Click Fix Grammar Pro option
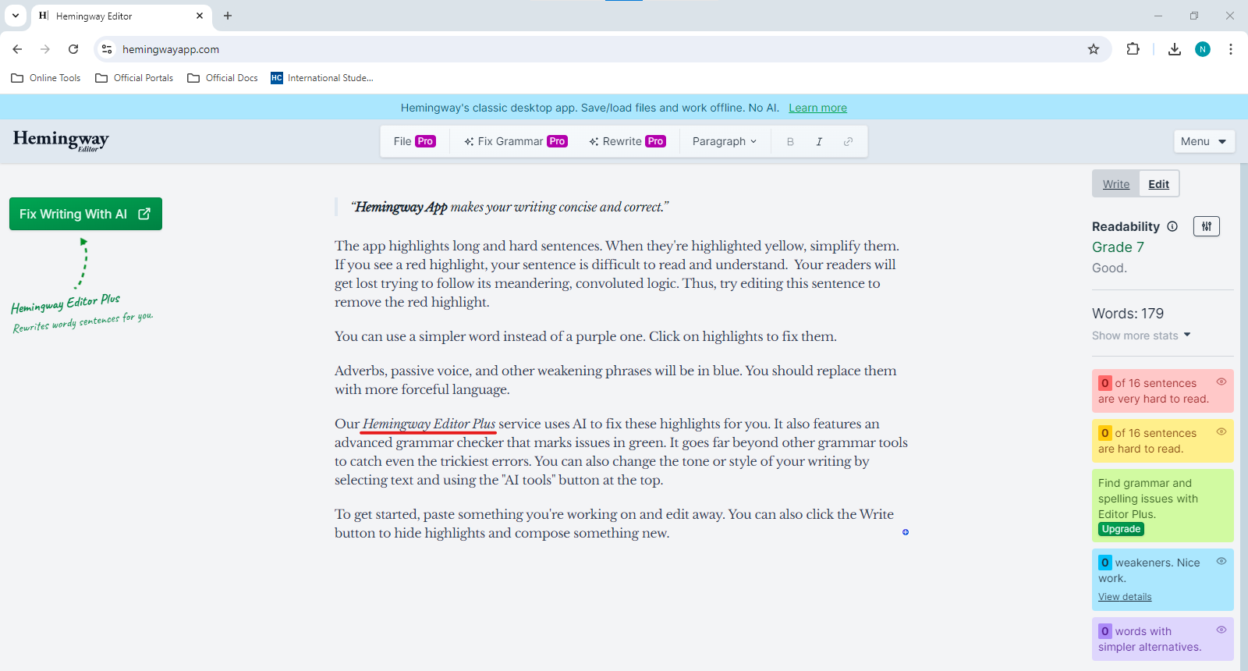 (516, 141)
